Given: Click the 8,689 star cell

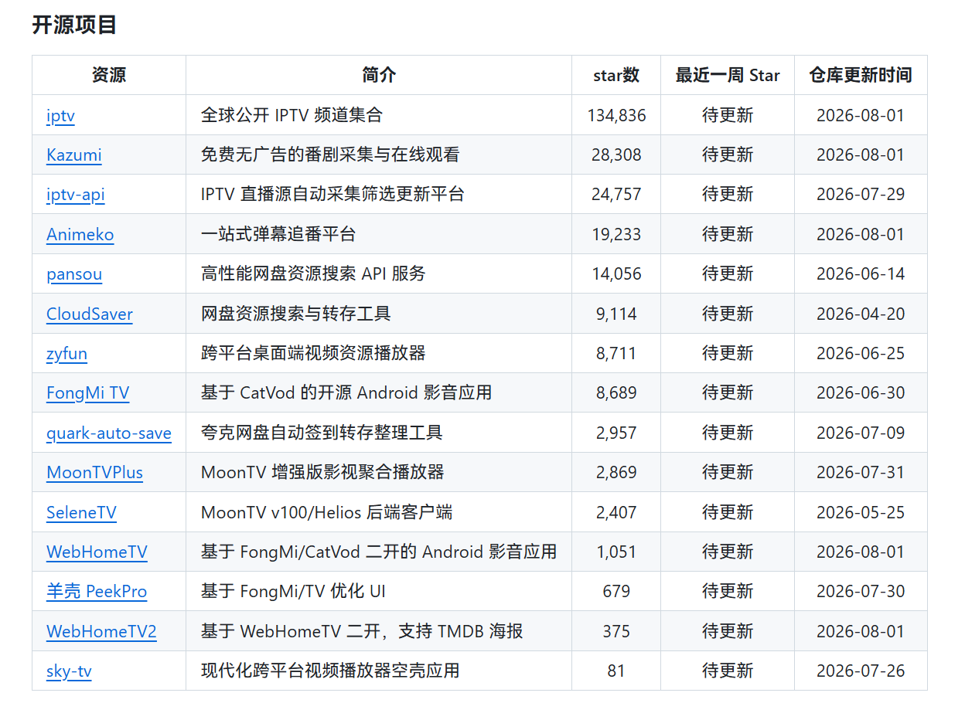Looking at the screenshot, I should (616, 393).
